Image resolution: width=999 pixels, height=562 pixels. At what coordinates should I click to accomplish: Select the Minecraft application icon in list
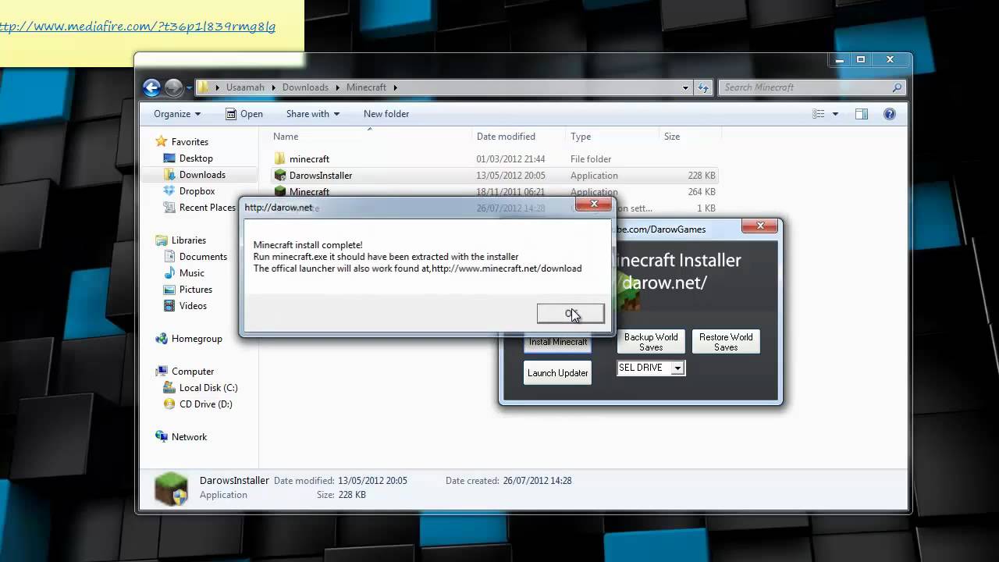tap(280, 191)
